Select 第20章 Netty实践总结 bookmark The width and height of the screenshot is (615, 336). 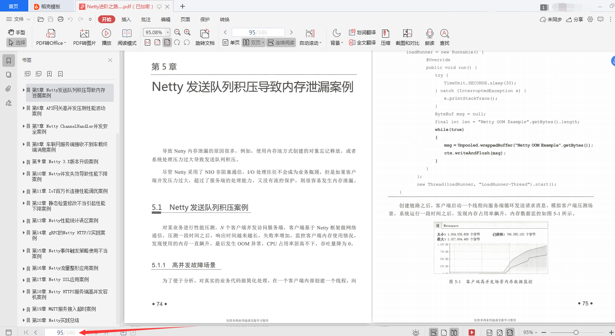[x=55, y=320]
